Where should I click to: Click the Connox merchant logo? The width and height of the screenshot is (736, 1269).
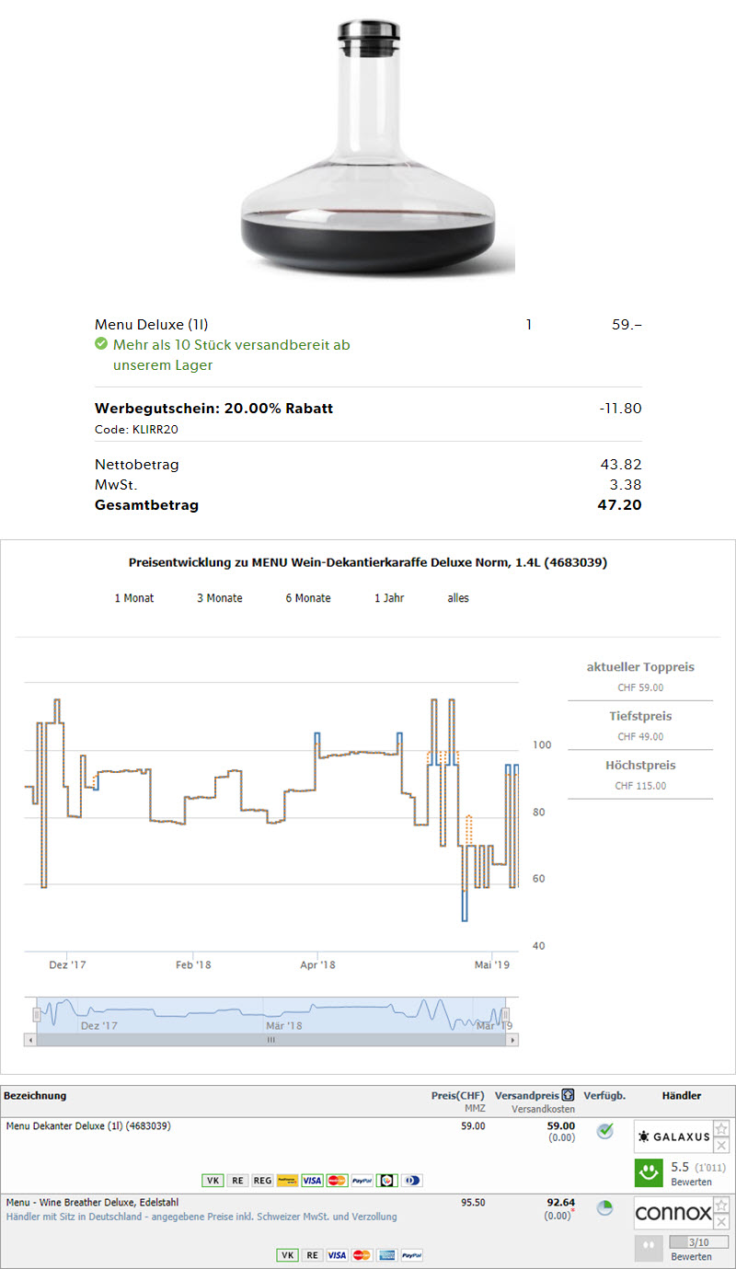tap(673, 1213)
